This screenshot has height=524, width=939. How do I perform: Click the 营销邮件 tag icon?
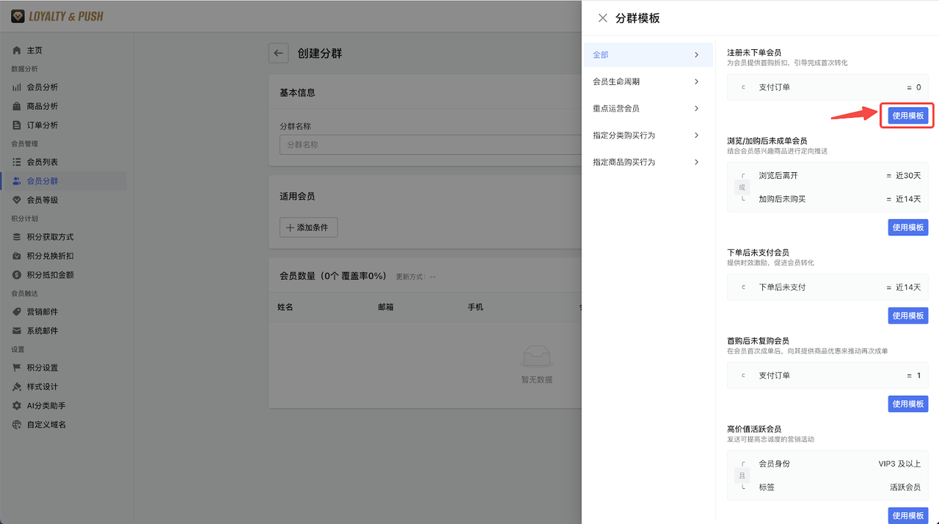(x=17, y=311)
